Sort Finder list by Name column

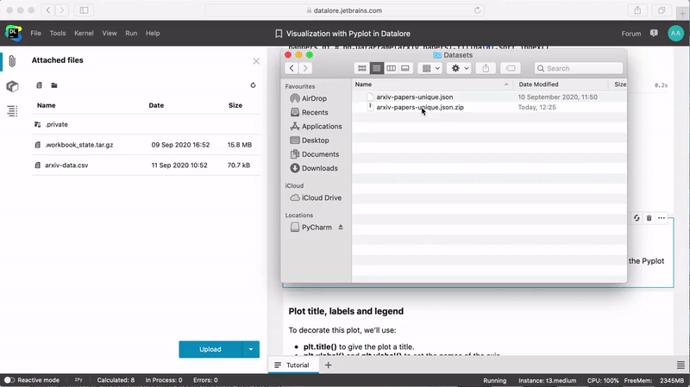432,84
